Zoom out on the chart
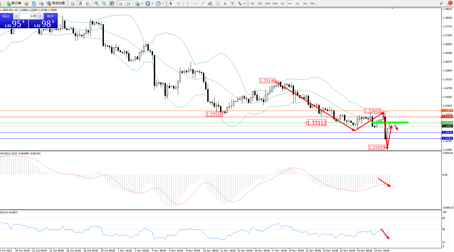This screenshot has width=454, height=252. [x=104, y=3]
